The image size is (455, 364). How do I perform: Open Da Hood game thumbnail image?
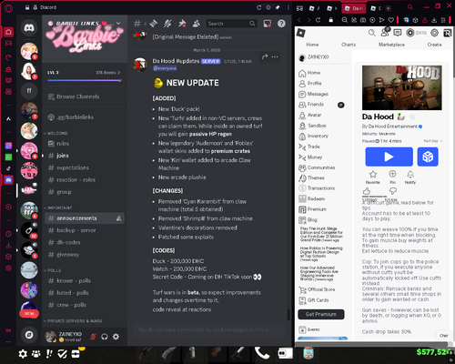click(402, 87)
